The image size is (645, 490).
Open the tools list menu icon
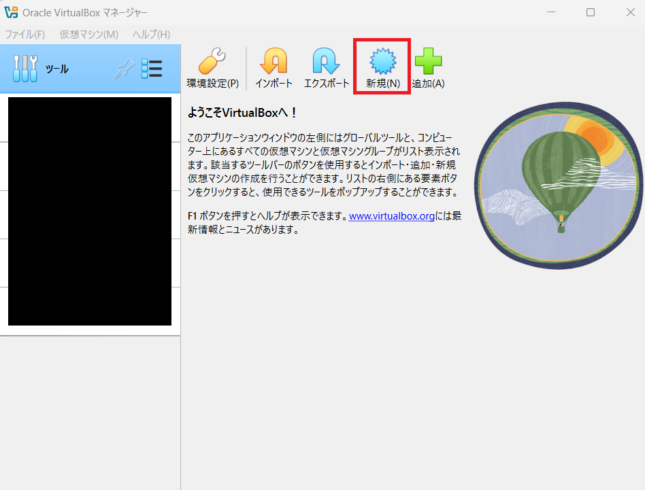pos(151,69)
